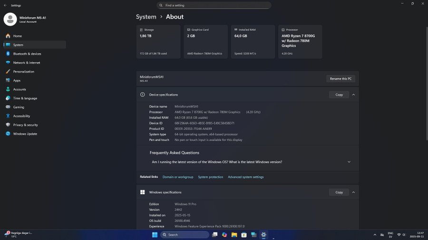Click the Privacy & security shield icon
Image resolution: width=428 pixels, height=240 pixels.
8,125
